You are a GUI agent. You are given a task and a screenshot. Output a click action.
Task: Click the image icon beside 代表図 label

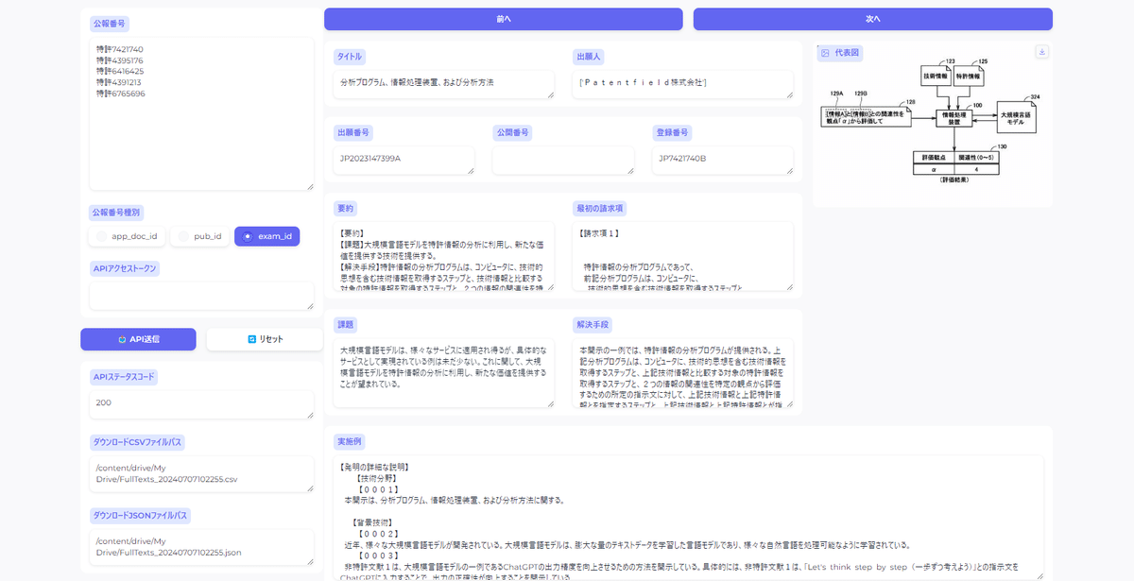(825, 53)
